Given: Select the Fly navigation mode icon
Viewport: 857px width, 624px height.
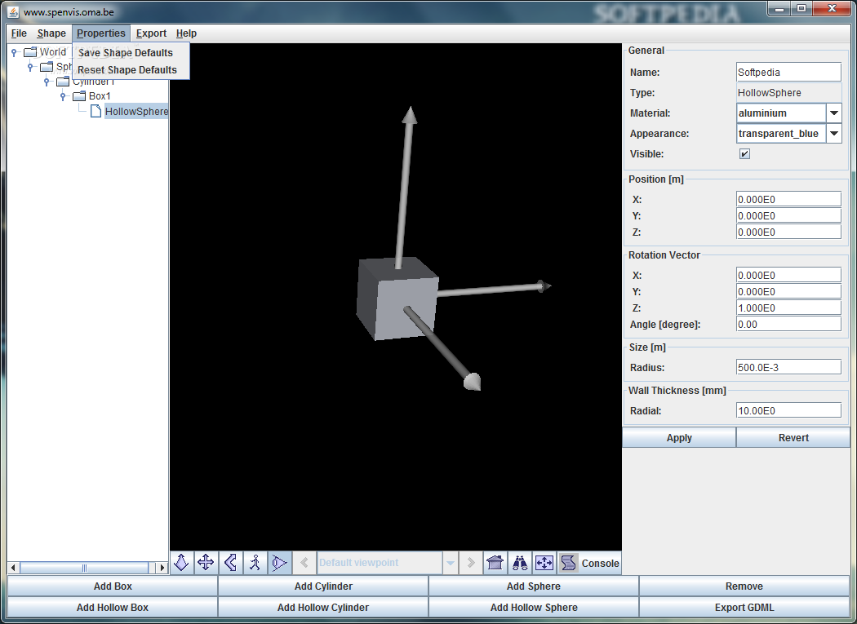Looking at the screenshot, I should (181, 562).
